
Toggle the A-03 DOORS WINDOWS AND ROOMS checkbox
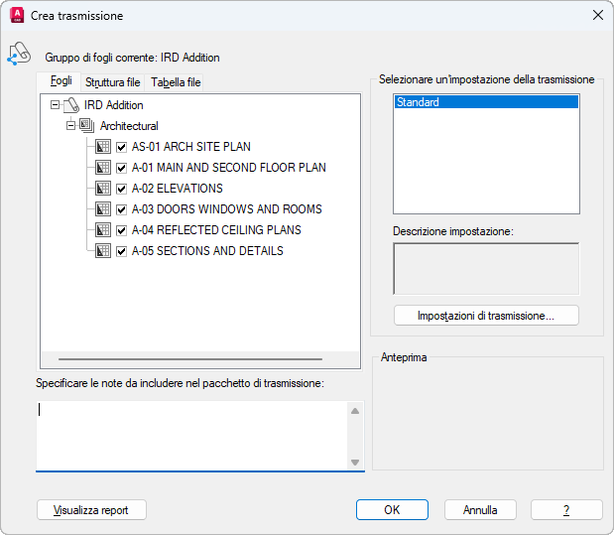click(x=121, y=209)
